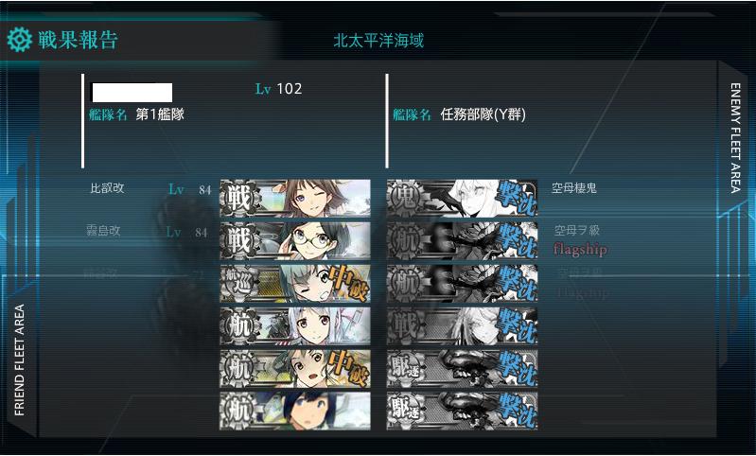
Task: Select the 比叡改 battleship banner with 戦 badge
Action: (295, 198)
